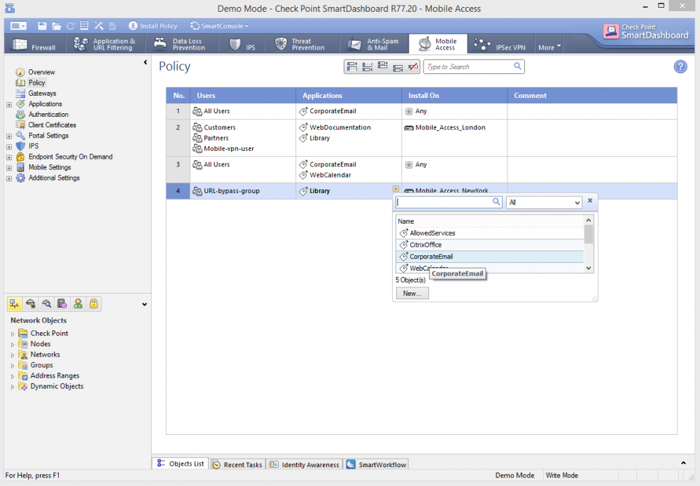
Task: Select AllowedServices in the picker list
Action: [x=490, y=233]
